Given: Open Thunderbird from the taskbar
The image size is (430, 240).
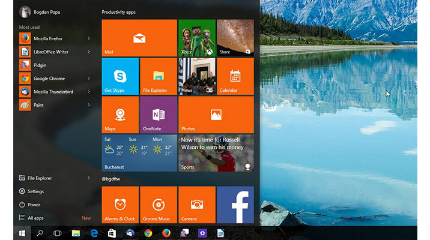Looking at the screenshot, I should coord(130,233).
